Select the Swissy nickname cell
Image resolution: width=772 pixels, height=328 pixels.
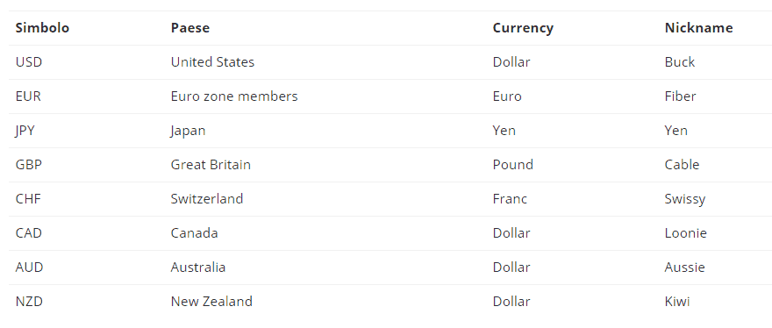[685, 199]
